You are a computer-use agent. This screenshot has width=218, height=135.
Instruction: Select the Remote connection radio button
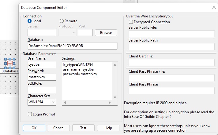click(x=62, y=21)
